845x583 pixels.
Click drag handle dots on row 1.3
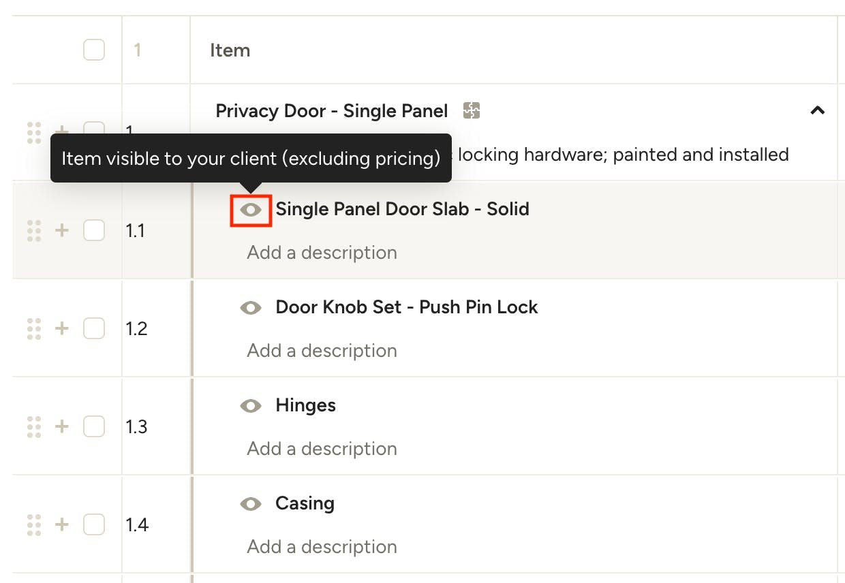point(34,426)
